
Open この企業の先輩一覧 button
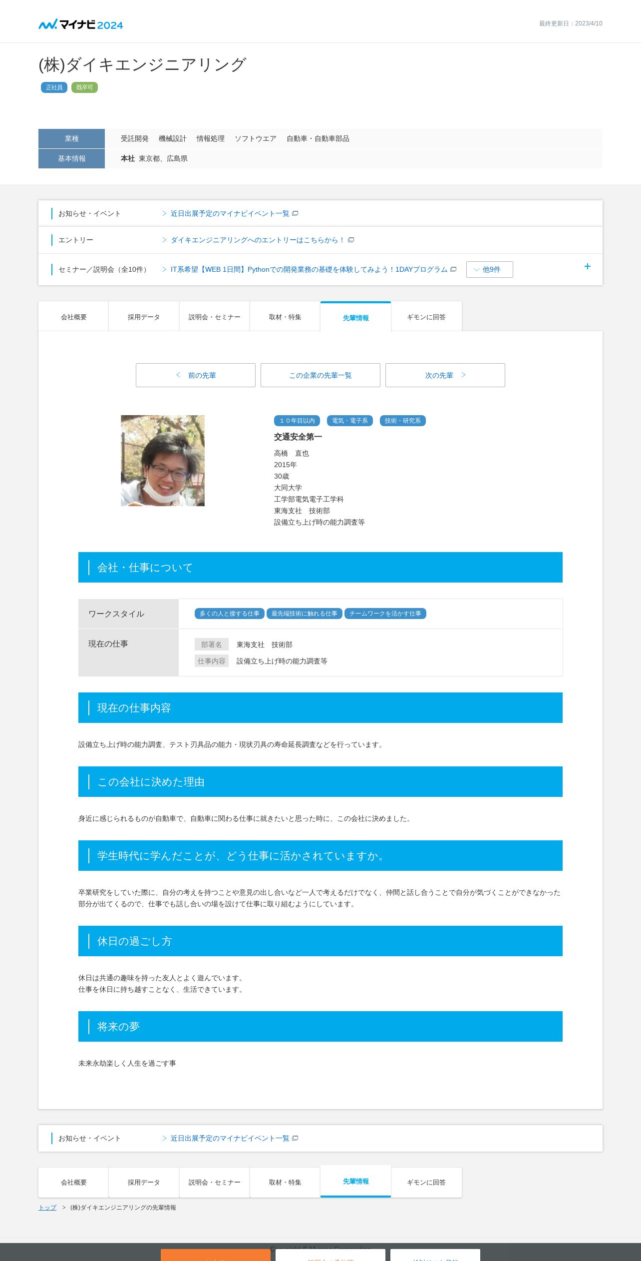[320, 375]
